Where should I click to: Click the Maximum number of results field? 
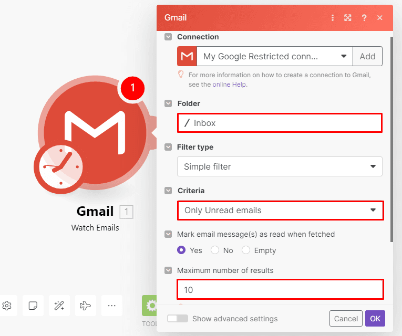click(280, 289)
